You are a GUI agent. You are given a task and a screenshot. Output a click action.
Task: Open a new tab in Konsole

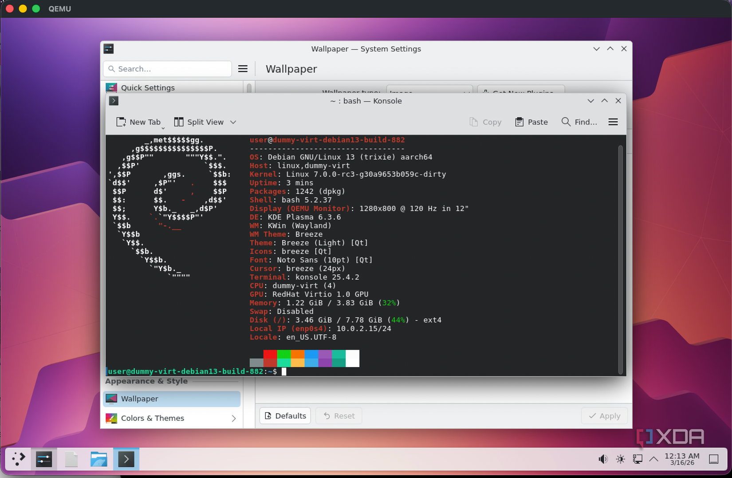[139, 122]
